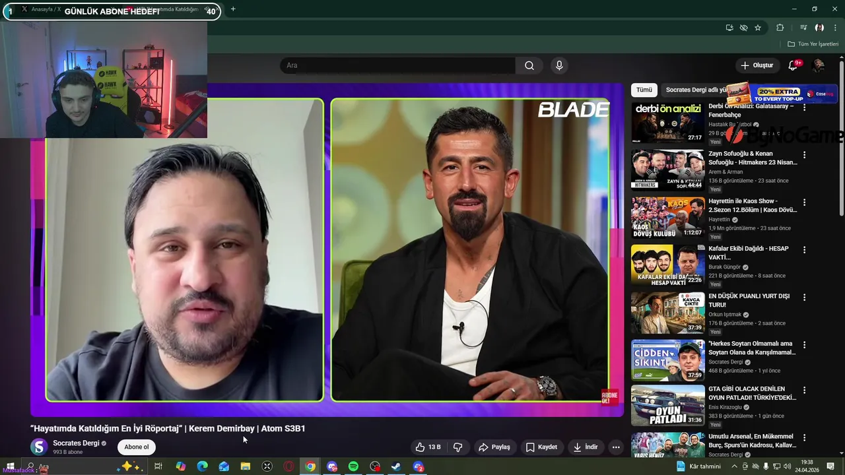Click the YouTube search input field
This screenshot has height=475, width=845.
coord(398,65)
